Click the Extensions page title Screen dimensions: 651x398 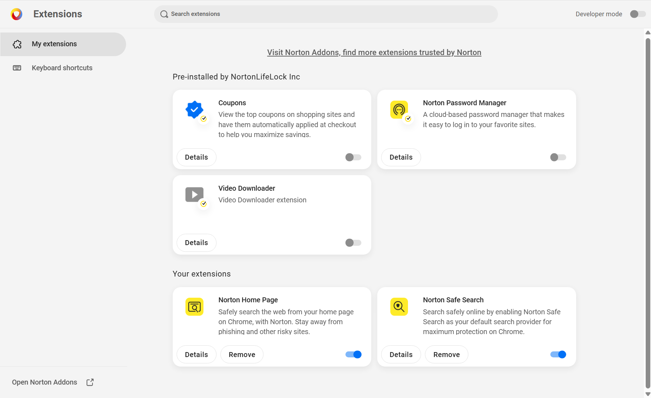click(58, 14)
